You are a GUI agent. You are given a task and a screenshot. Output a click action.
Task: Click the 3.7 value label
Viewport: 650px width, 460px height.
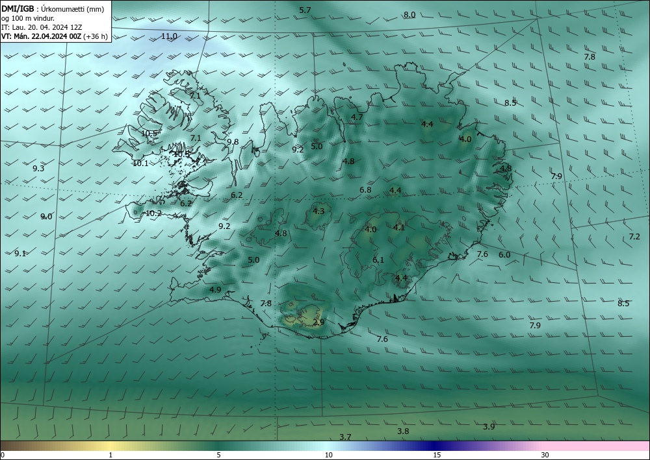tap(345, 437)
